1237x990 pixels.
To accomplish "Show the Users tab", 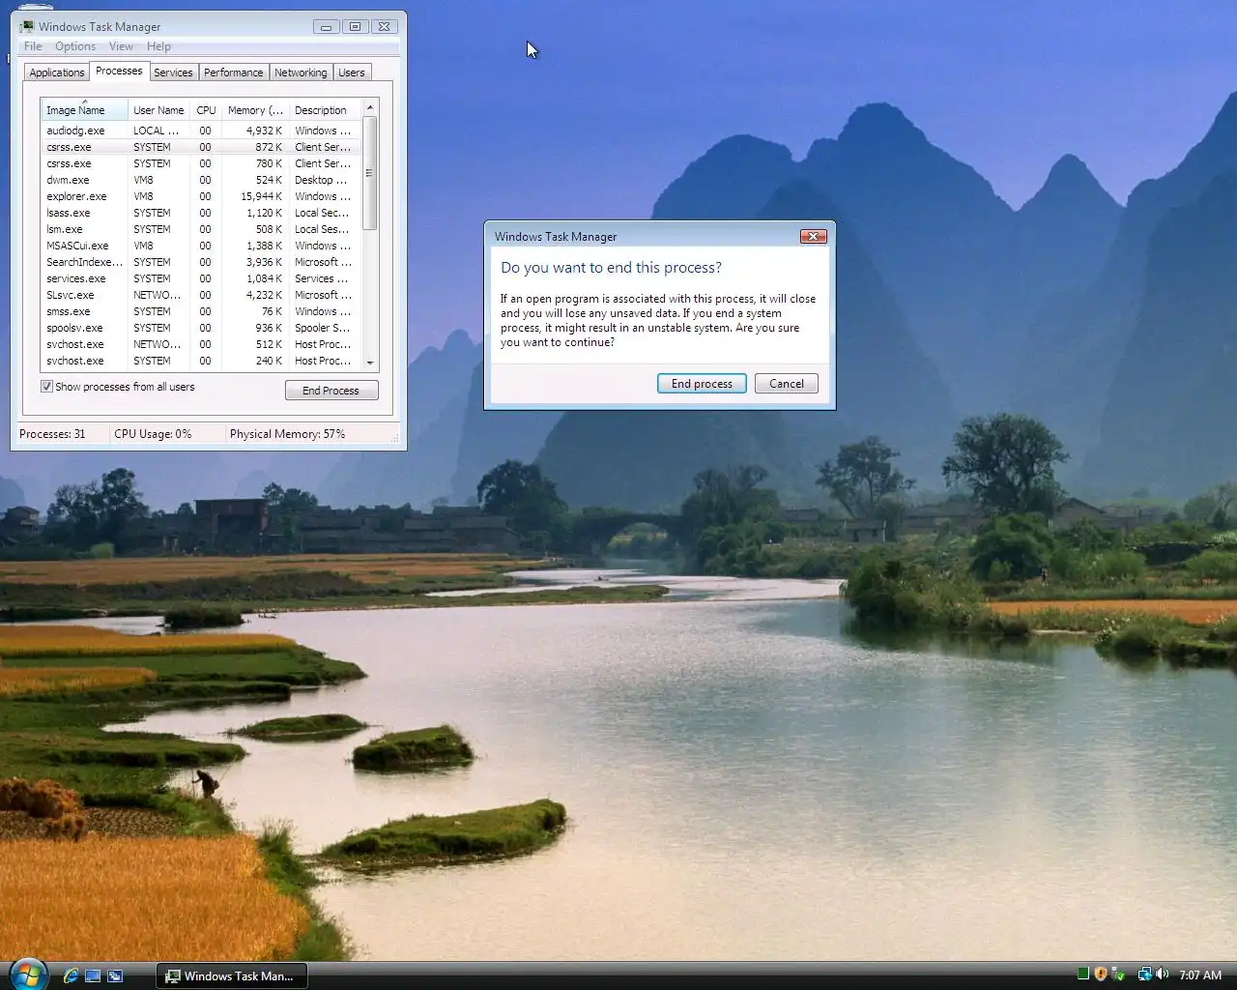I will [352, 73].
